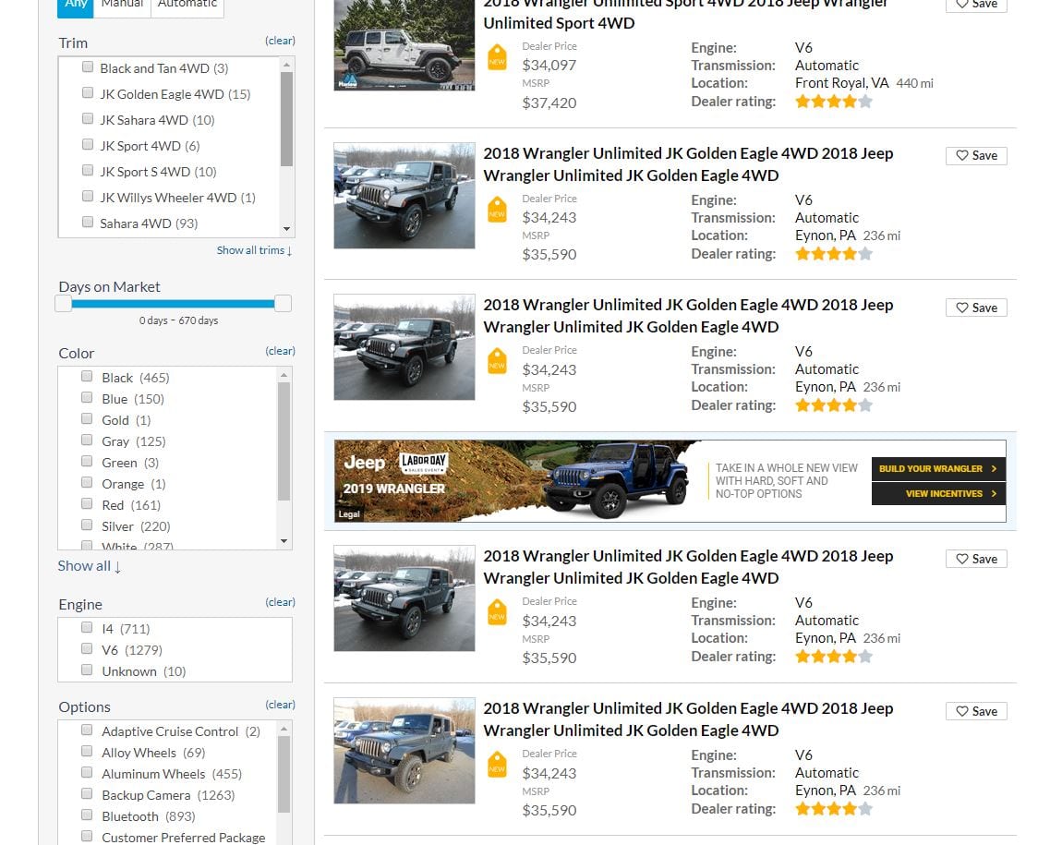Screen dimensions: 1038x845
Task: Click the Build Your Wrangler button in the Jeep ad
Action: pos(938,469)
